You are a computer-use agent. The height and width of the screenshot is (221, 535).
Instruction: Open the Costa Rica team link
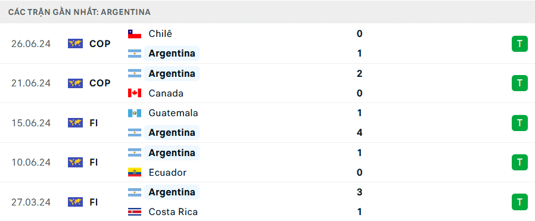[173, 212]
